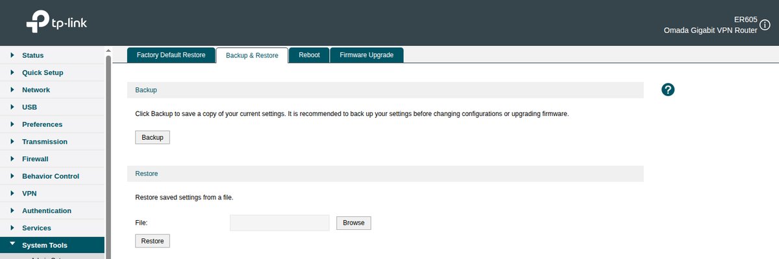Expand the VPN section arrow
The width and height of the screenshot is (779, 259).
(12, 193)
